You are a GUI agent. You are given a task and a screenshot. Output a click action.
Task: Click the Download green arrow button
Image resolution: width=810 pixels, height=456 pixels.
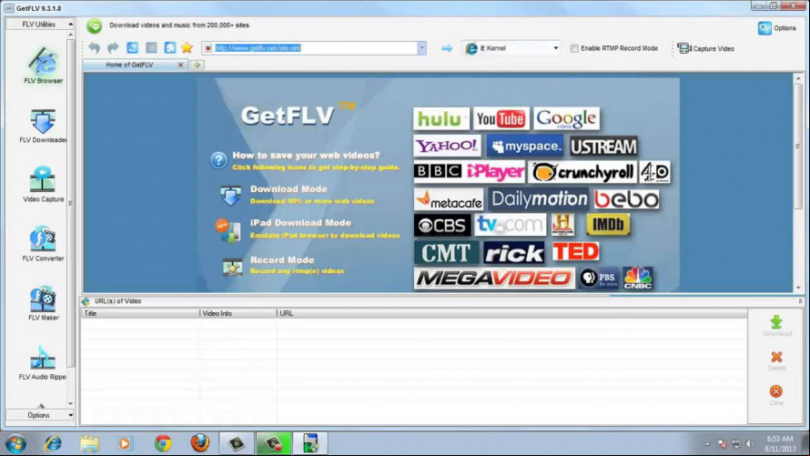coord(776,326)
